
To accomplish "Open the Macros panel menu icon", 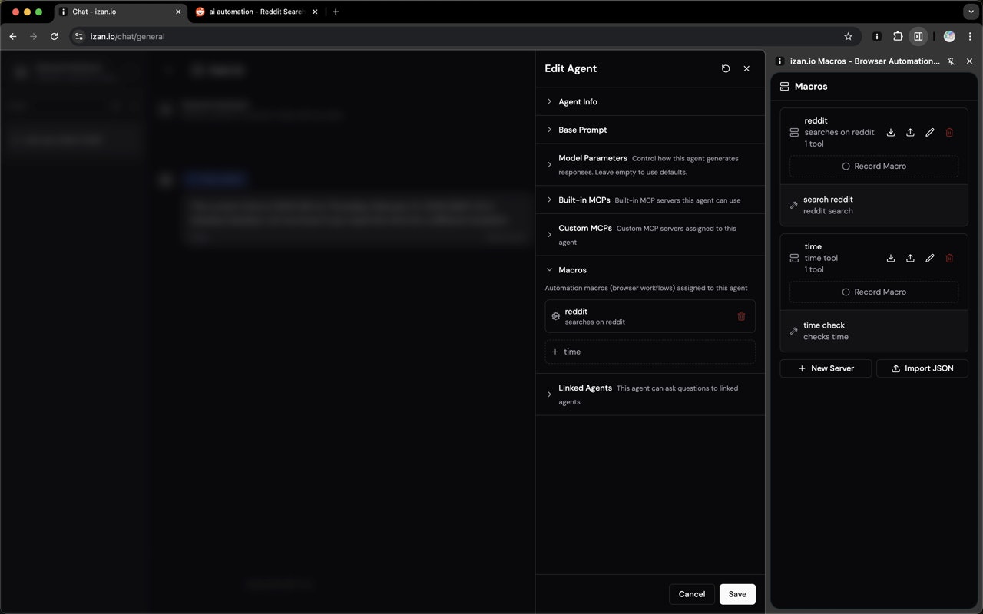I will (x=783, y=86).
